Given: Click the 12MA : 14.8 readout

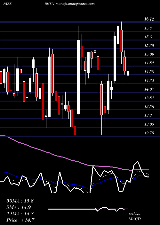Looking at the screenshot, I should (20, 214).
